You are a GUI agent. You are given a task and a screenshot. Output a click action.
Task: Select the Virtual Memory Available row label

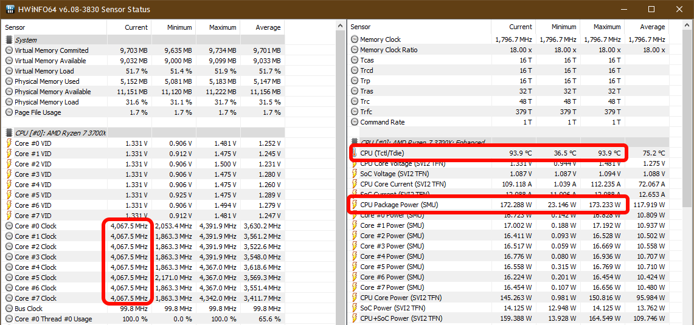pos(50,61)
